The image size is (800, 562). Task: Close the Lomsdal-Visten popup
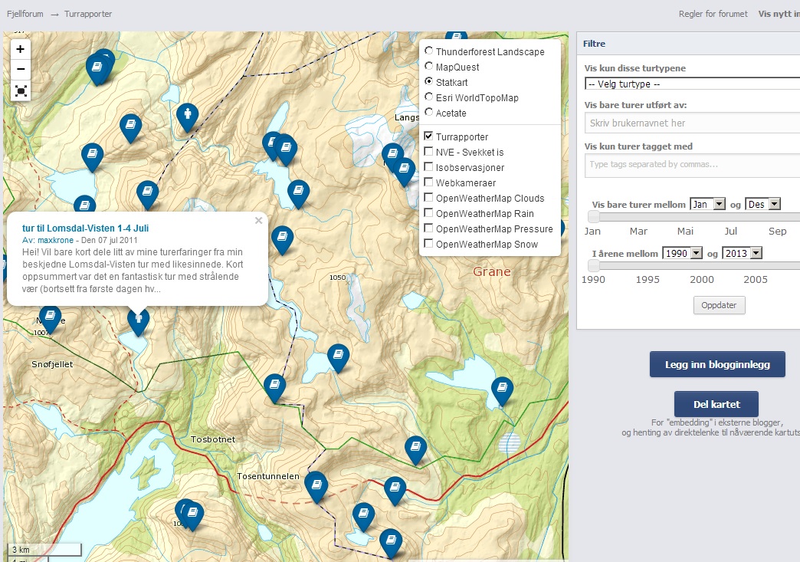(258, 221)
